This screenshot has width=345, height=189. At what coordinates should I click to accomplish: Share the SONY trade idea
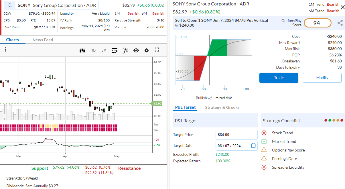(340, 23)
